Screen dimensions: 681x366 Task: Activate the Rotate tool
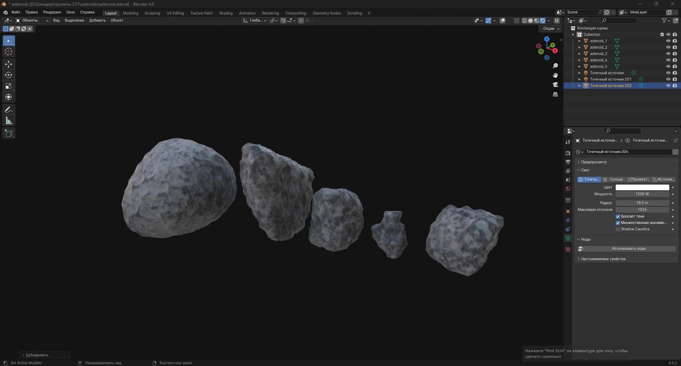pyautogui.click(x=9, y=75)
